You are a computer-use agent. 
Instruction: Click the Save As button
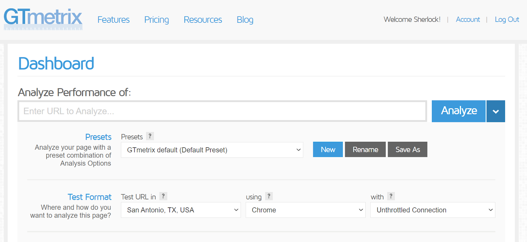coord(407,149)
